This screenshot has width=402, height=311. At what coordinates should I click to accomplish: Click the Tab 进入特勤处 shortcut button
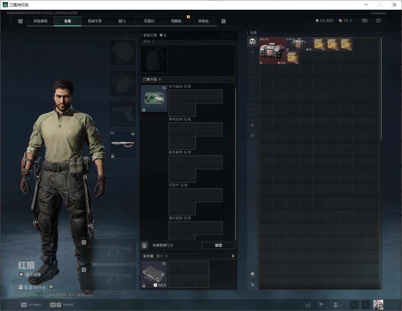pos(31,305)
